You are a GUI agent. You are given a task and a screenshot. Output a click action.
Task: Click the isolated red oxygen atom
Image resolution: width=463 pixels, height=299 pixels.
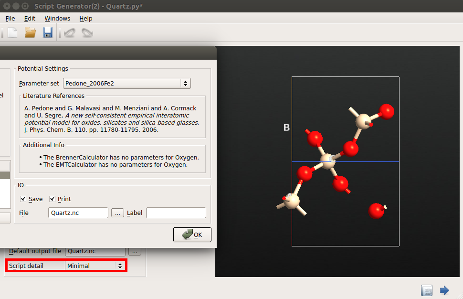click(376, 211)
